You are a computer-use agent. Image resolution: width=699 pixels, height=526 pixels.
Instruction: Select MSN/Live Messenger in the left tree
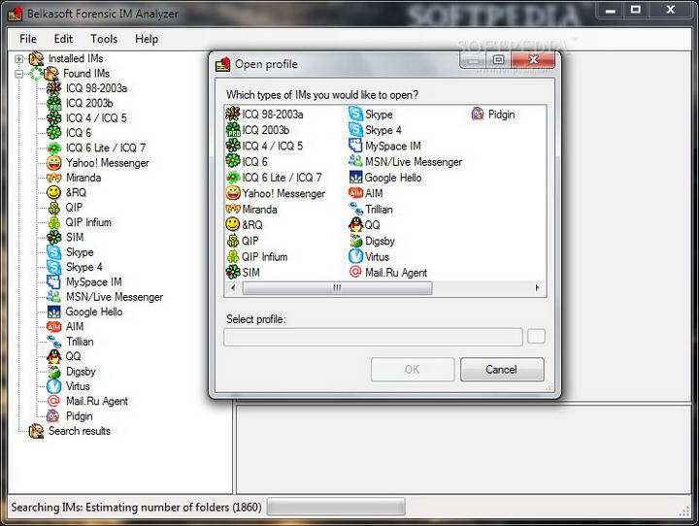(x=115, y=296)
